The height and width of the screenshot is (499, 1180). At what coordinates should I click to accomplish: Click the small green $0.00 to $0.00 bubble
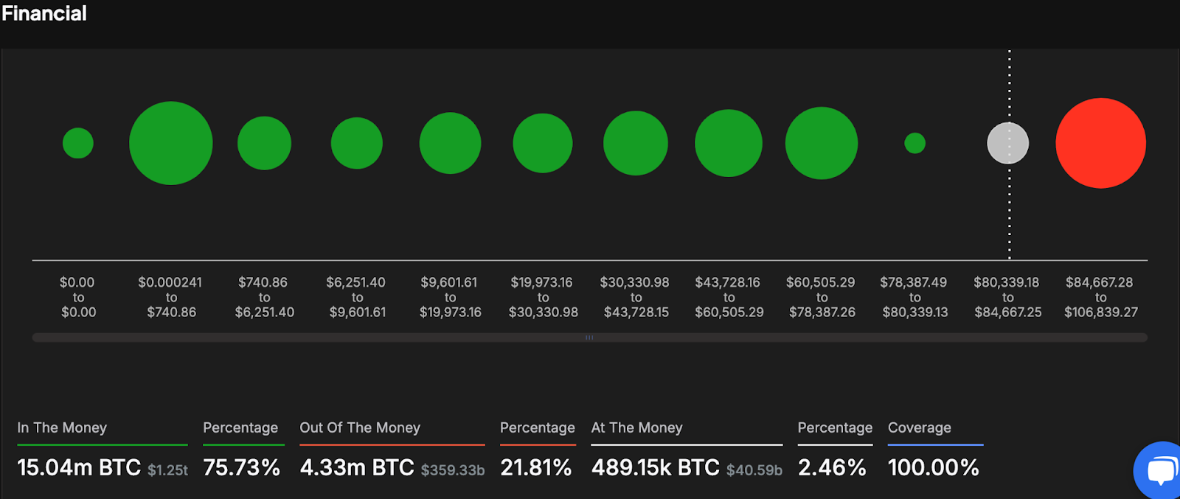78,143
